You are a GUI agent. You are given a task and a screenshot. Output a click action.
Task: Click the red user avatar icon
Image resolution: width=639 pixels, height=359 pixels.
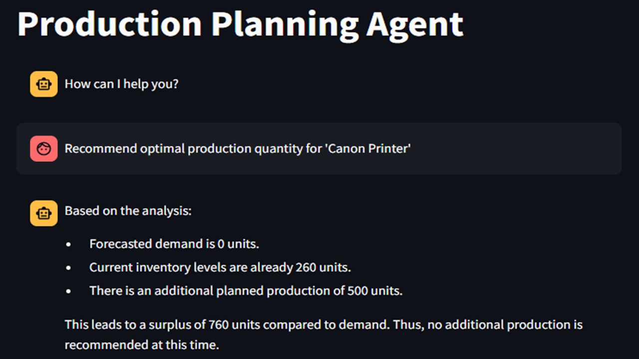pos(44,149)
